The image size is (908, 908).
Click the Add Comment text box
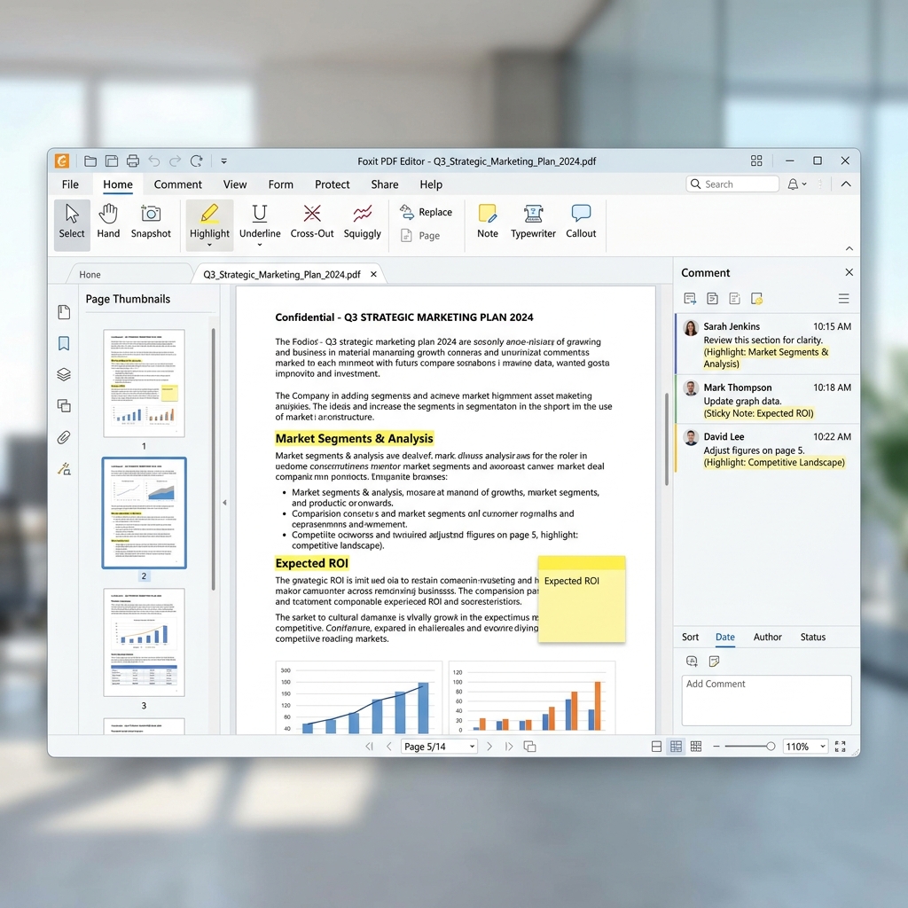click(x=767, y=701)
